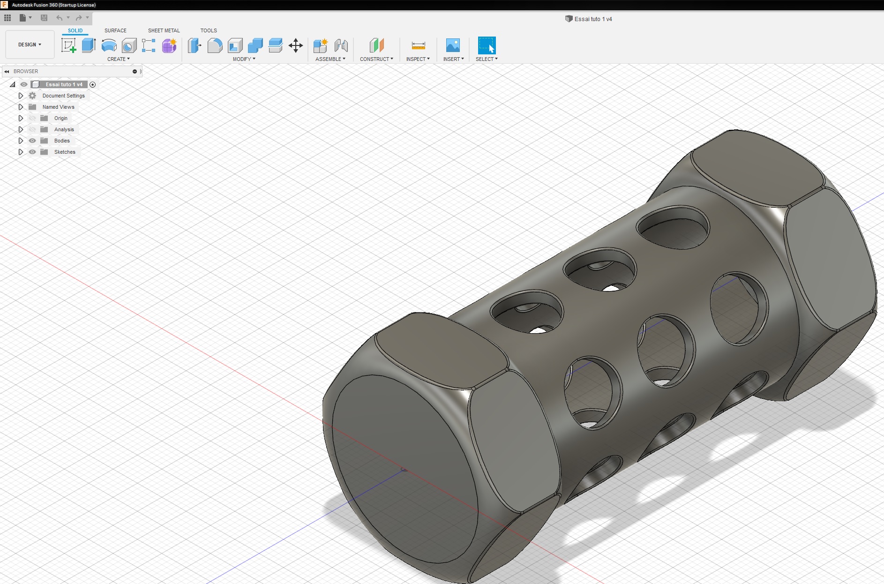This screenshot has width=884, height=584.
Task: Select the Create Sketch tool
Action: tap(69, 45)
